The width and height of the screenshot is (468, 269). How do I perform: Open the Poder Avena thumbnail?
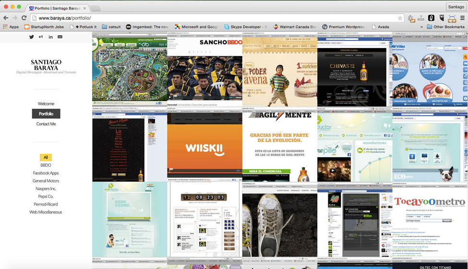point(280,69)
